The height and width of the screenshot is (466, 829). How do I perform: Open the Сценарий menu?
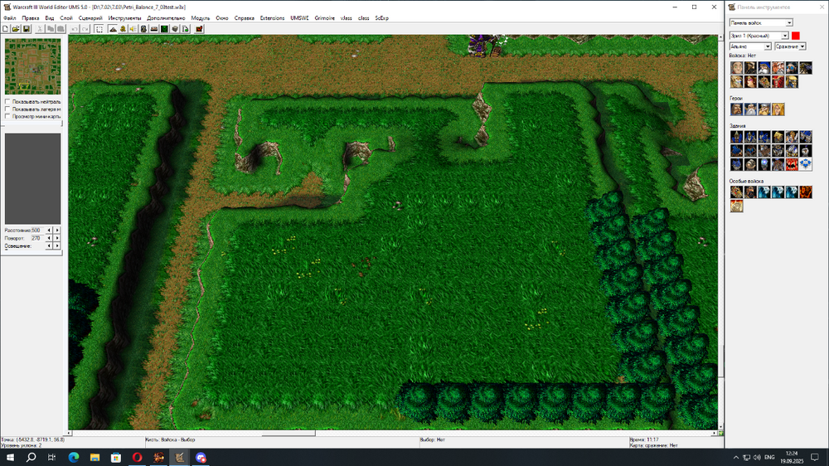point(90,17)
